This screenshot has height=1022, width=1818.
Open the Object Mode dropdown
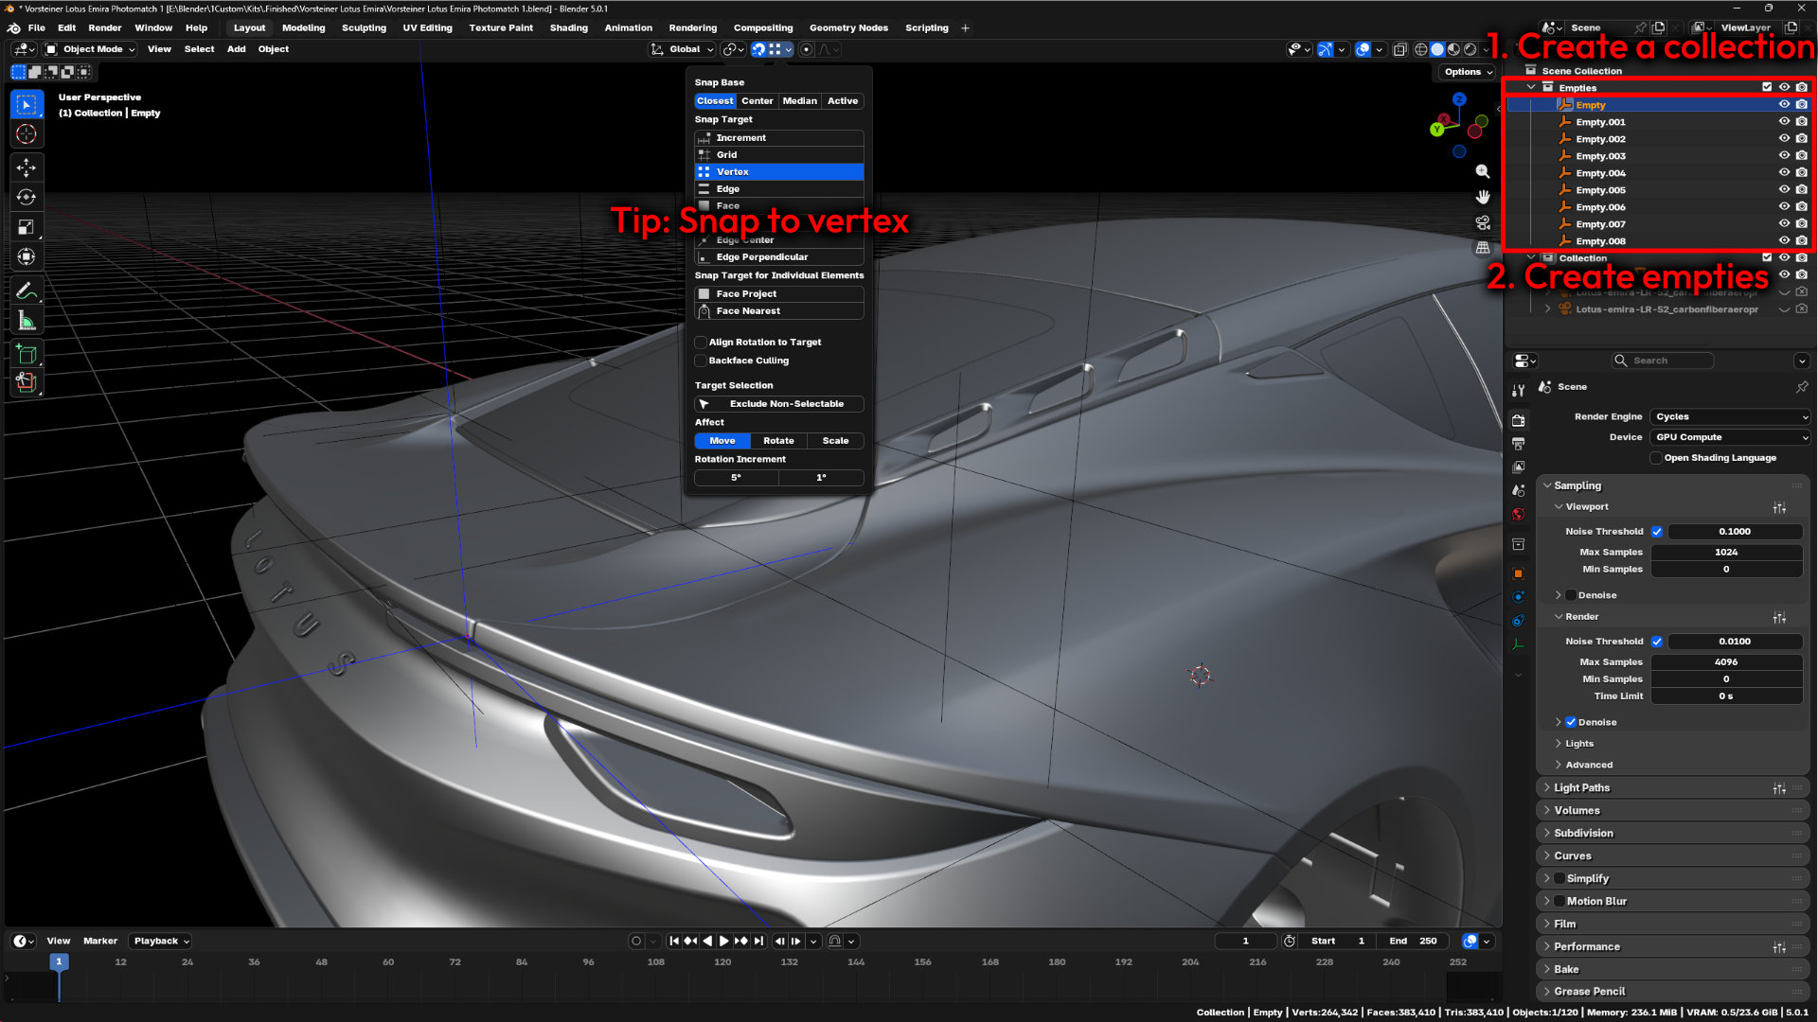click(x=91, y=49)
